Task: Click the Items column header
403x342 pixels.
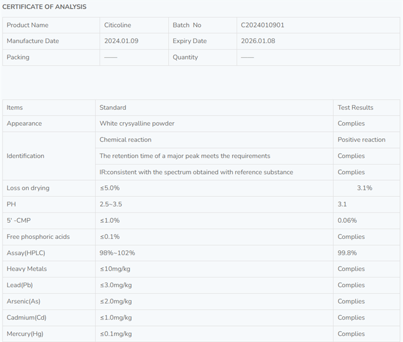Action: (15, 108)
